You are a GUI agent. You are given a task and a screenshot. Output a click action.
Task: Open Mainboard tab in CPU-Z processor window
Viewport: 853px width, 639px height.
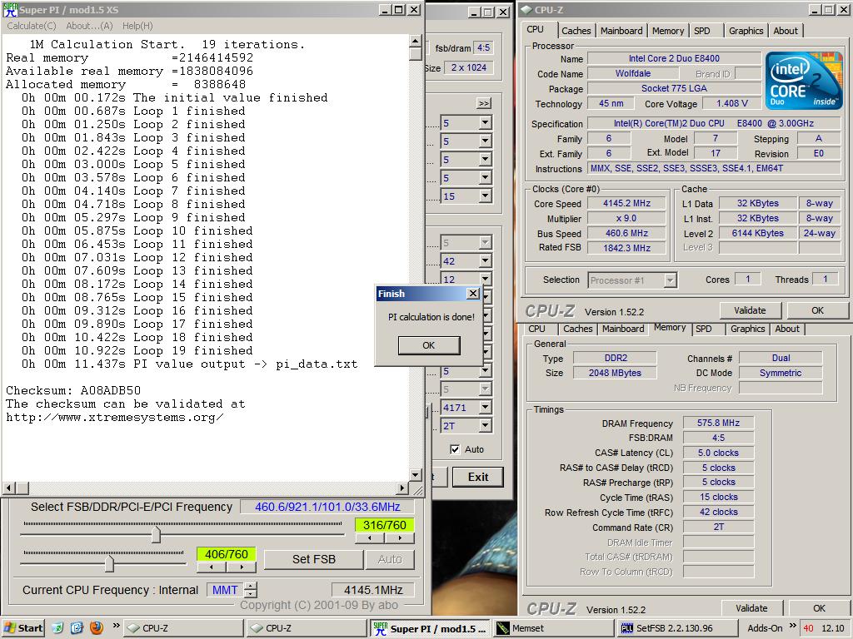pos(621,31)
